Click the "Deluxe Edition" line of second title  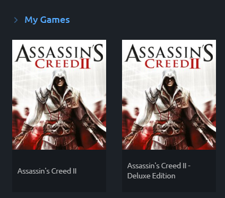pyautogui.click(x=151, y=176)
